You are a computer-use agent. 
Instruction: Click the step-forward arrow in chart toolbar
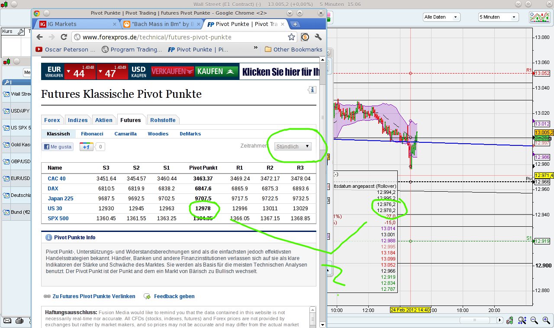pos(500,320)
